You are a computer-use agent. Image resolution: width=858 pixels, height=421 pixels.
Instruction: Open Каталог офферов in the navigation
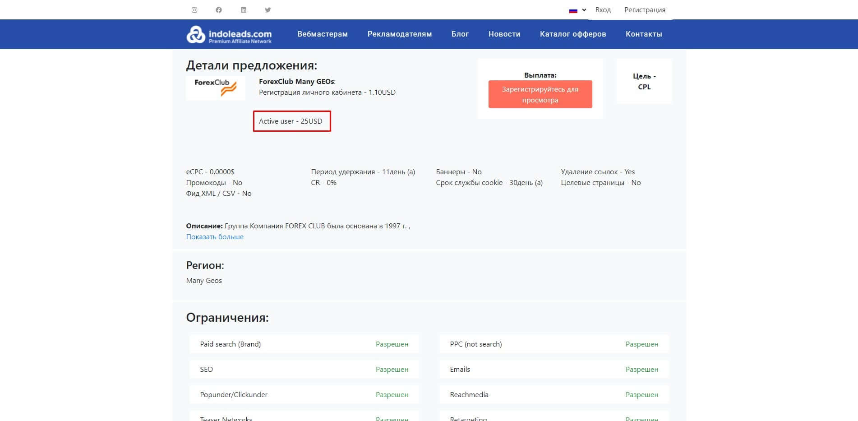click(573, 34)
